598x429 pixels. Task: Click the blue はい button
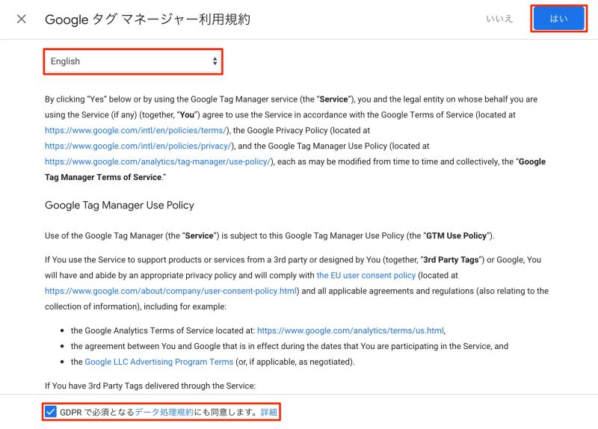pyautogui.click(x=558, y=19)
